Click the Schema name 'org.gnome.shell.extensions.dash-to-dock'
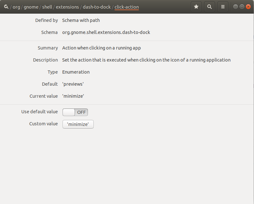254x204 pixels. click(105, 32)
